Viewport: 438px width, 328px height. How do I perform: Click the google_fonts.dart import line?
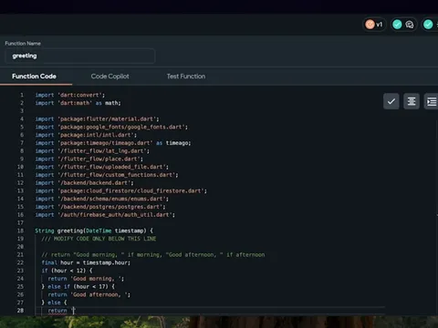111,127
